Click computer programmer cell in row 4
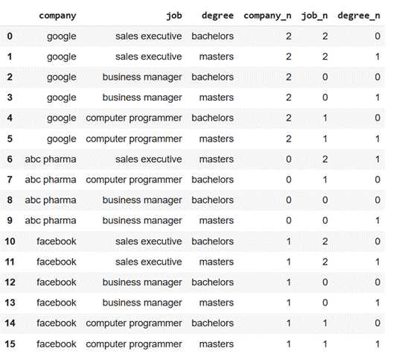The height and width of the screenshot is (357, 402). pos(134,119)
